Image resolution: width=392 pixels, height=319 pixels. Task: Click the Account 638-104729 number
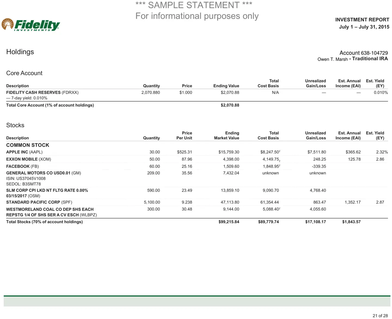pos(364,53)
